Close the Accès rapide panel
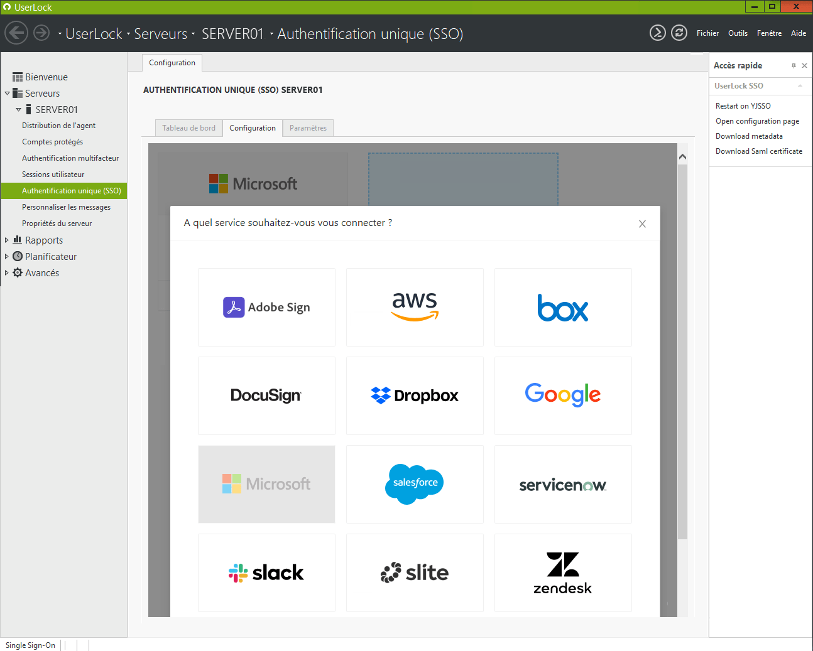This screenshot has width=813, height=651. (x=804, y=66)
